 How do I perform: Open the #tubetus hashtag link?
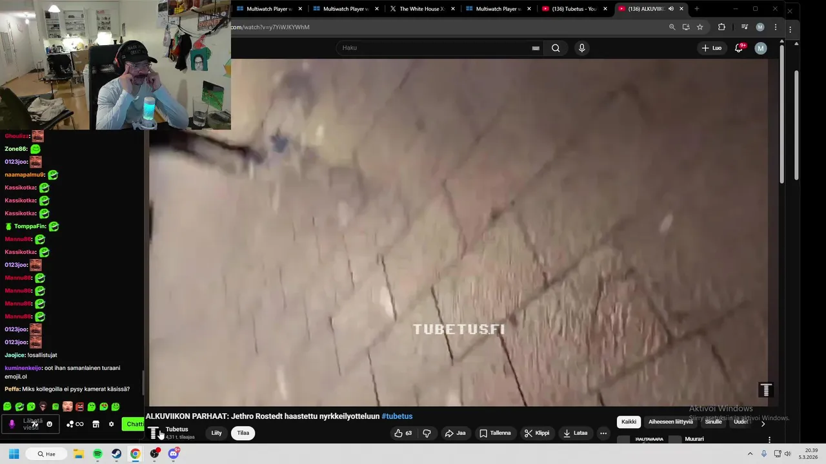397,416
